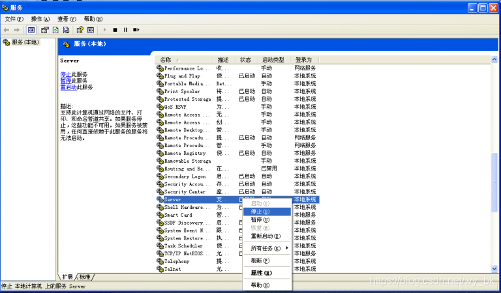Image resolution: width=501 pixels, height=293 pixels.
Task: Sort by the 状态 column header
Action: pyautogui.click(x=247, y=60)
